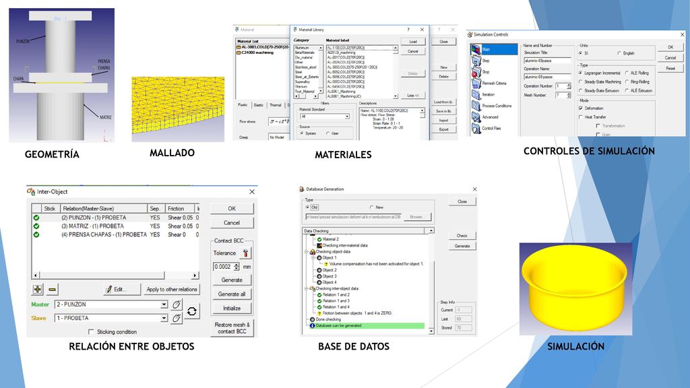This screenshot has height=388, width=690.
Task: Adjust the Tolerance value stepper
Action: pyautogui.click(x=237, y=267)
